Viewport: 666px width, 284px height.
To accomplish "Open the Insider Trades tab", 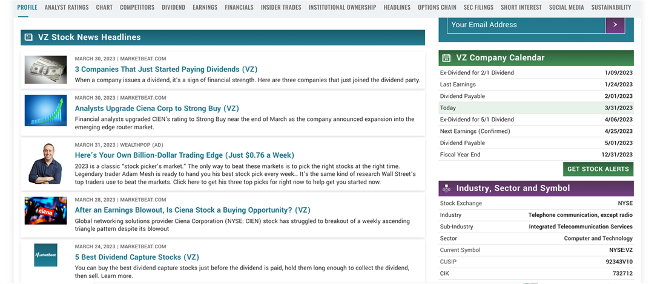I will (x=281, y=7).
